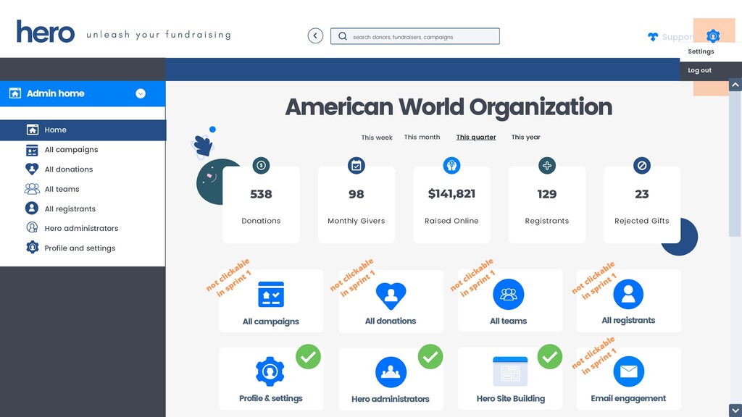Click the search donors input field
The height and width of the screenshot is (417, 742).
(x=415, y=36)
